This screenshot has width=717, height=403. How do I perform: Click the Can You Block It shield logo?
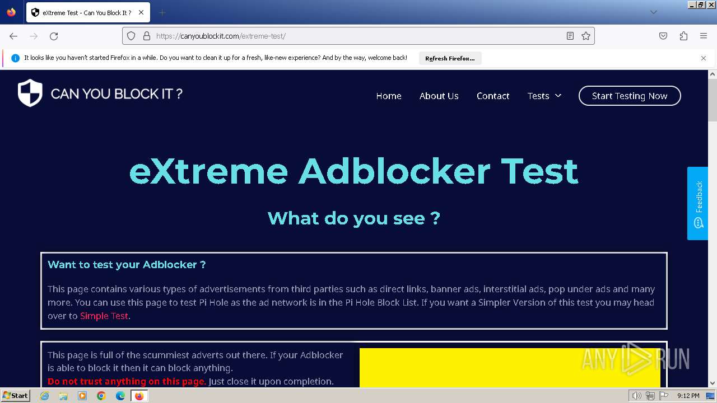click(x=30, y=93)
